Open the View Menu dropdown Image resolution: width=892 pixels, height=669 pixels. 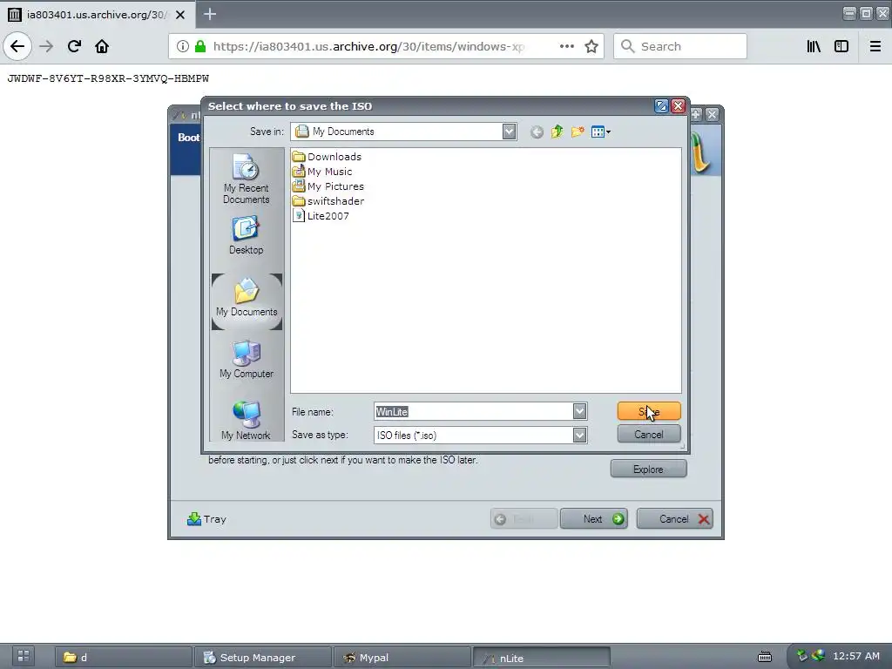click(601, 132)
